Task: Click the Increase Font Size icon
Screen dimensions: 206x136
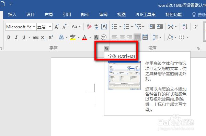Action: point(57,27)
